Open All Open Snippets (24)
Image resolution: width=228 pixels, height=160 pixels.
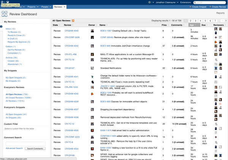point(16,114)
